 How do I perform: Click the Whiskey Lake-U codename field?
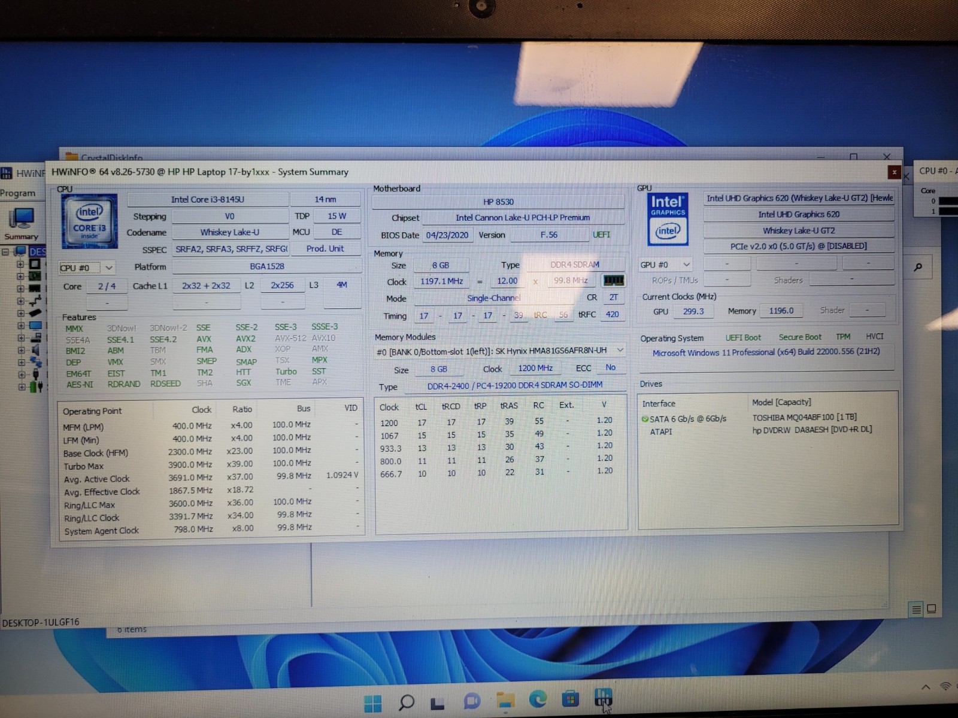coord(230,232)
